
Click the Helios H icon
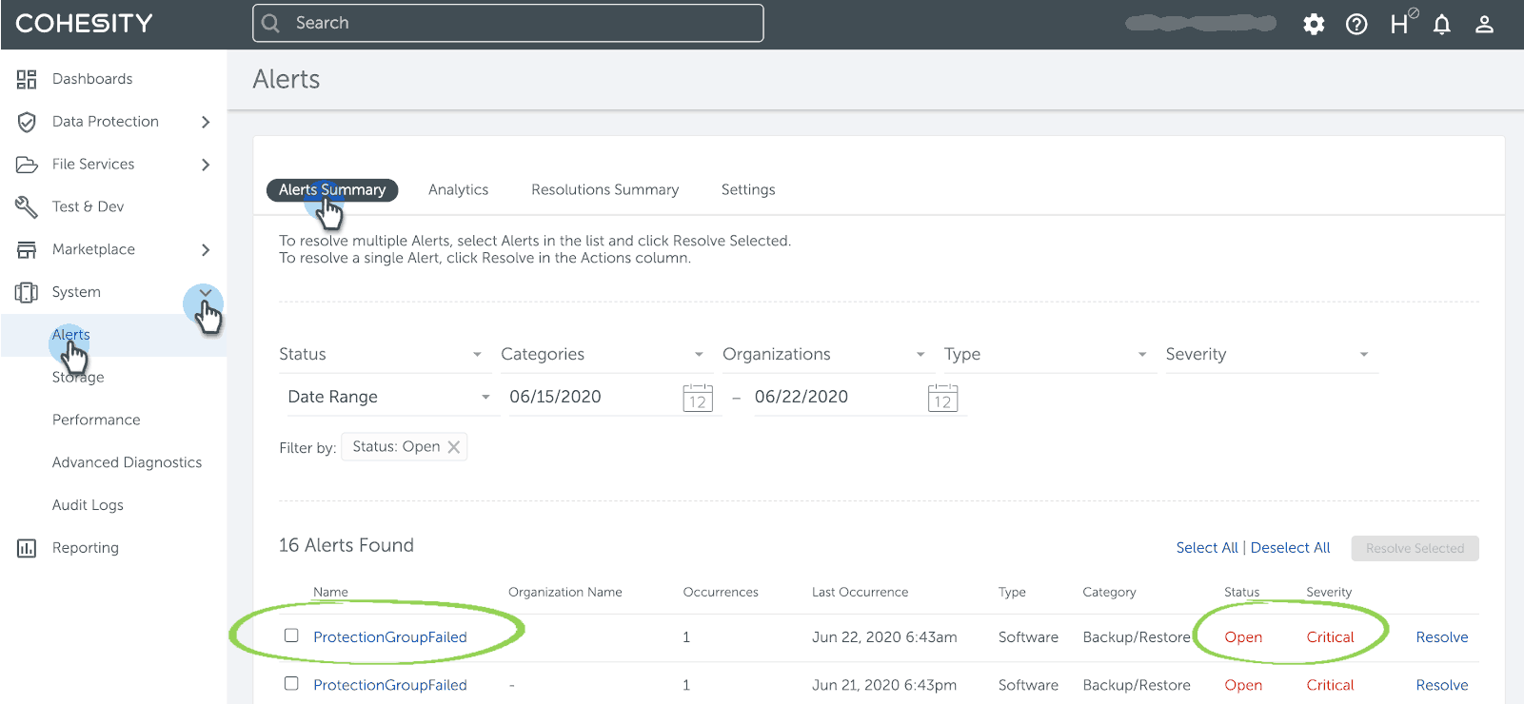(1399, 24)
